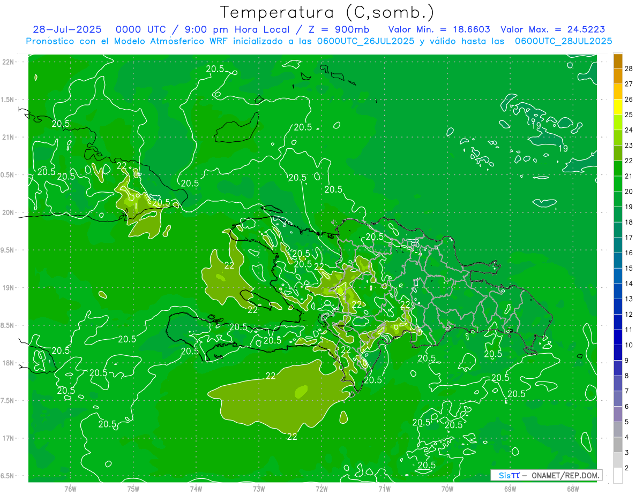643x496 pixels.
Task: Click the yellow legend swatch between 25 and 26
Action: pyautogui.click(x=618, y=107)
